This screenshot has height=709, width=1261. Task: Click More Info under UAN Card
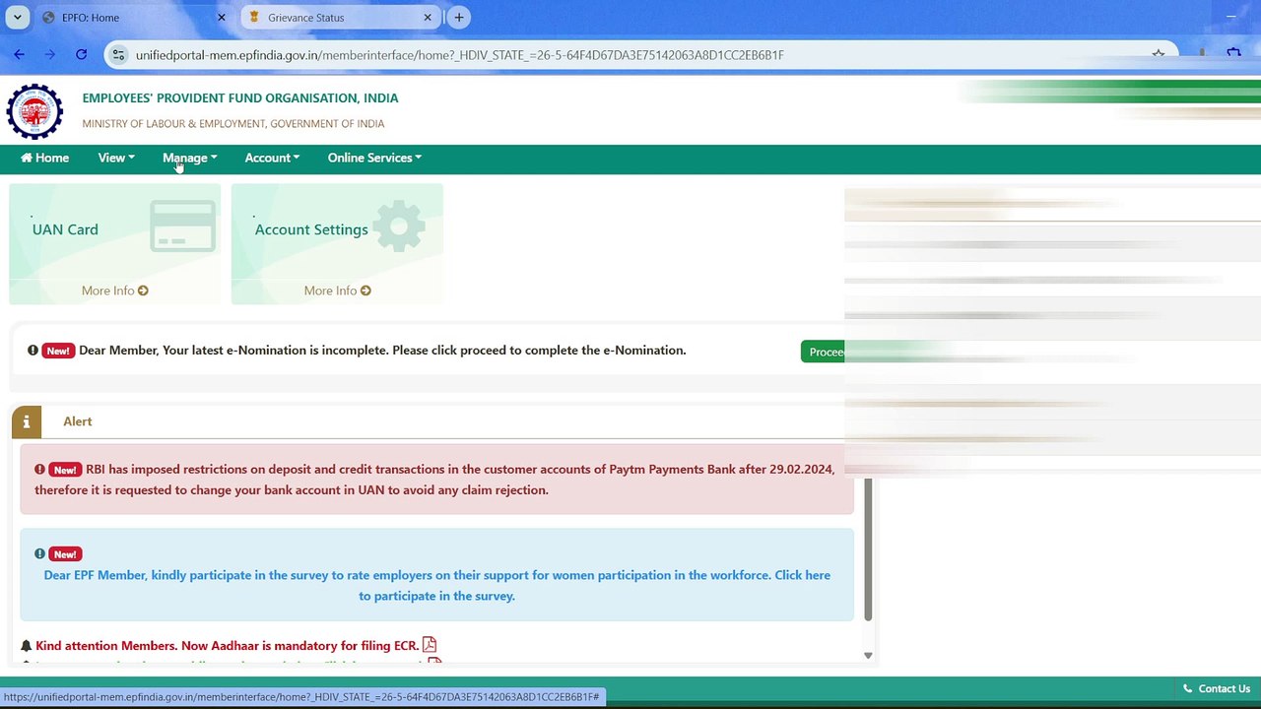coord(115,290)
